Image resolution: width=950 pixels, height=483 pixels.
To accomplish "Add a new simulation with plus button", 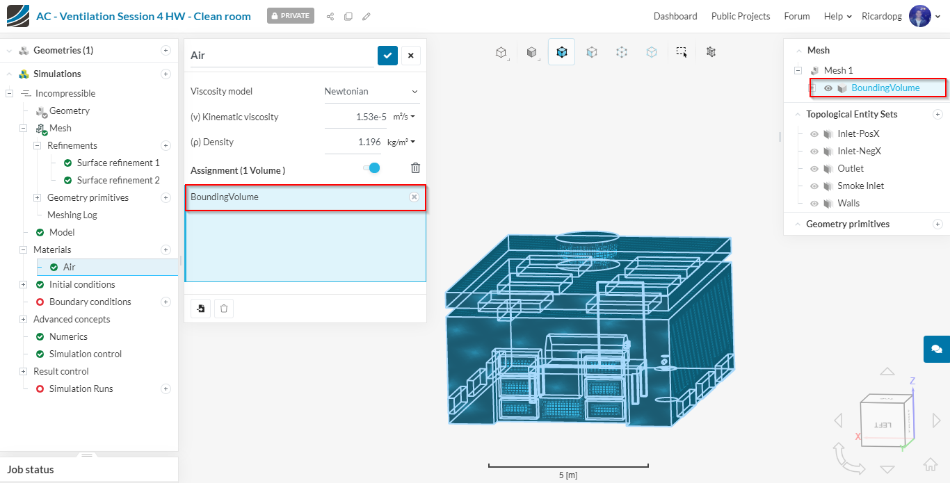I will tap(166, 74).
